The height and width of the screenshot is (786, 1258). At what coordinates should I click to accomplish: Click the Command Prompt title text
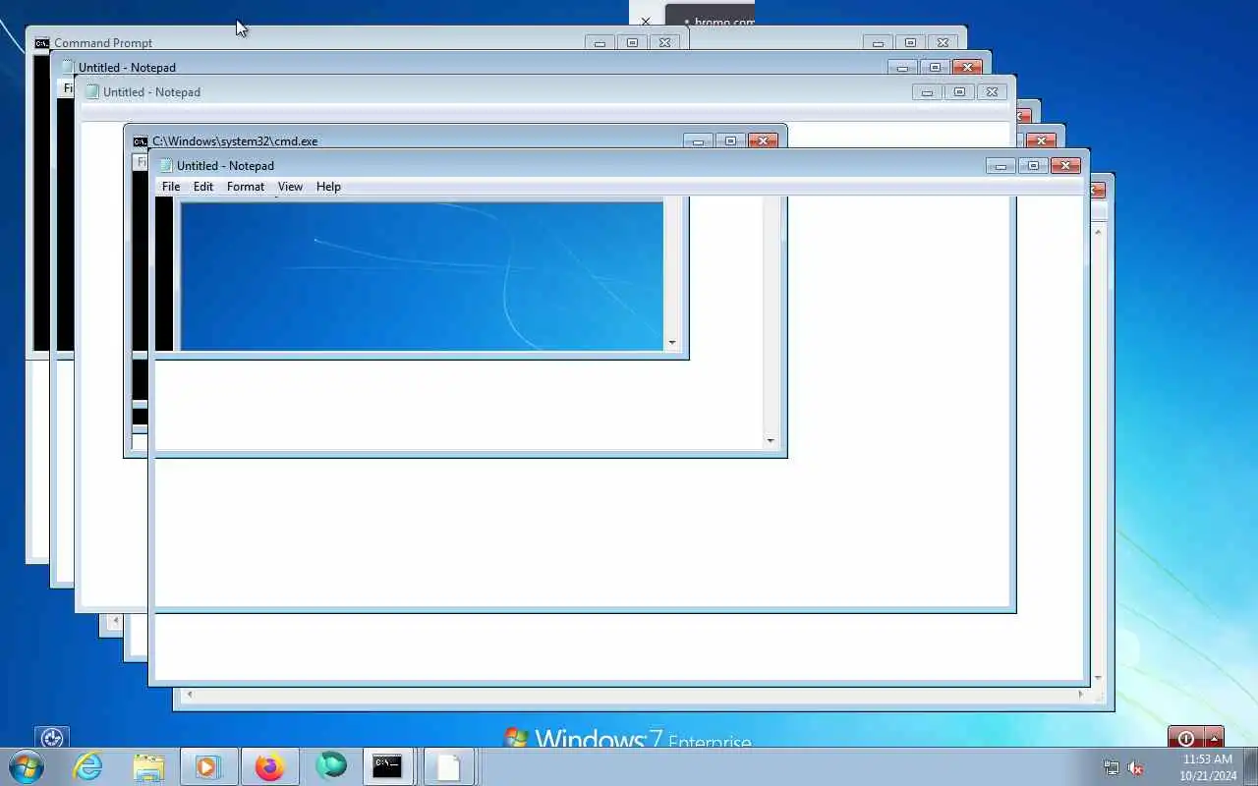pos(103,43)
